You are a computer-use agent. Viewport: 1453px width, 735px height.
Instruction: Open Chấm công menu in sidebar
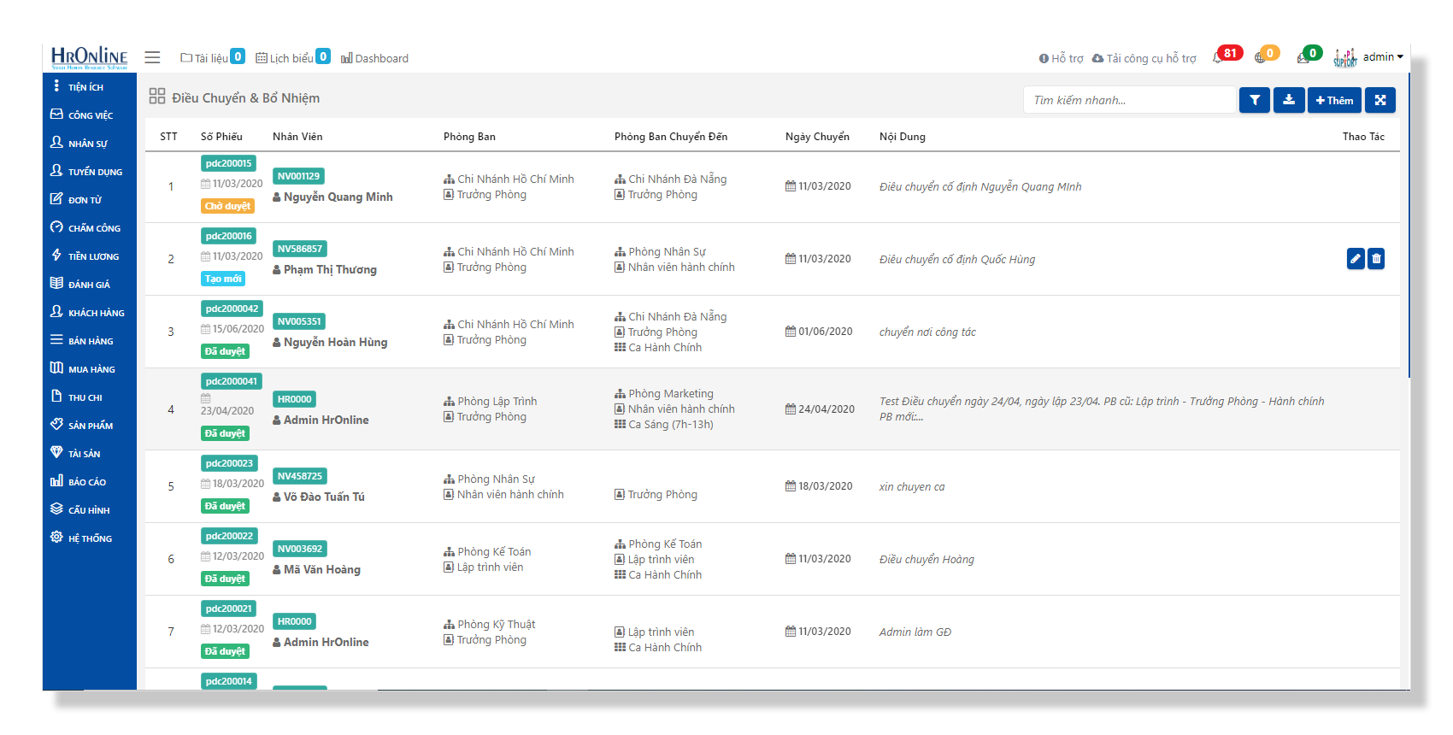pyautogui.click(x=89, y=227)
